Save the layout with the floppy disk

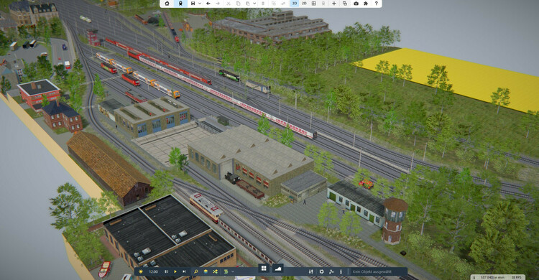193,4
